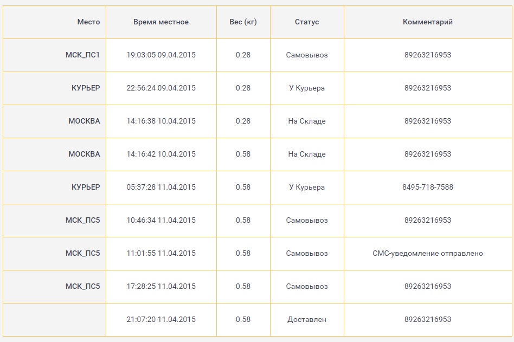The height and width of the screenshot is (342, 514).
Task: Click the Место column header
Action: pyautogui.click(x=88, y=22)
